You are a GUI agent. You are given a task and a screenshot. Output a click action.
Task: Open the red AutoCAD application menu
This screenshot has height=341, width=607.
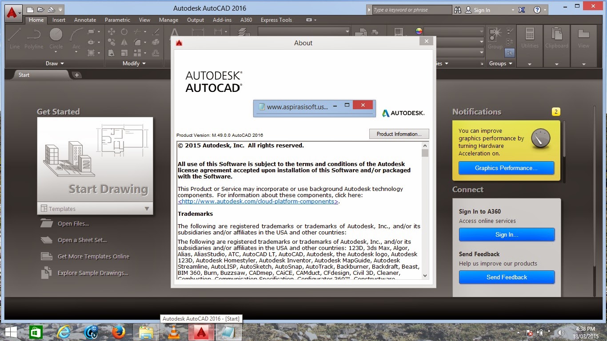[x=13, y=13]
